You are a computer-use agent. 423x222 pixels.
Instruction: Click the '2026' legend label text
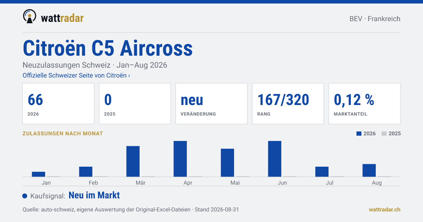[x=370, y=134]
